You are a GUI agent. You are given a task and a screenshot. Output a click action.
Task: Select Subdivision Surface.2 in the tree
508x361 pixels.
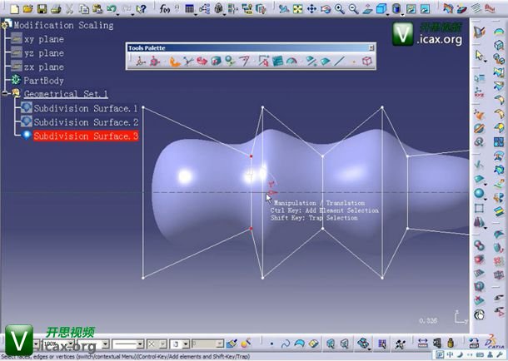pos(85,122)
